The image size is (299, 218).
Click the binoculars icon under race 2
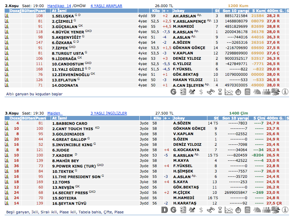211,92
